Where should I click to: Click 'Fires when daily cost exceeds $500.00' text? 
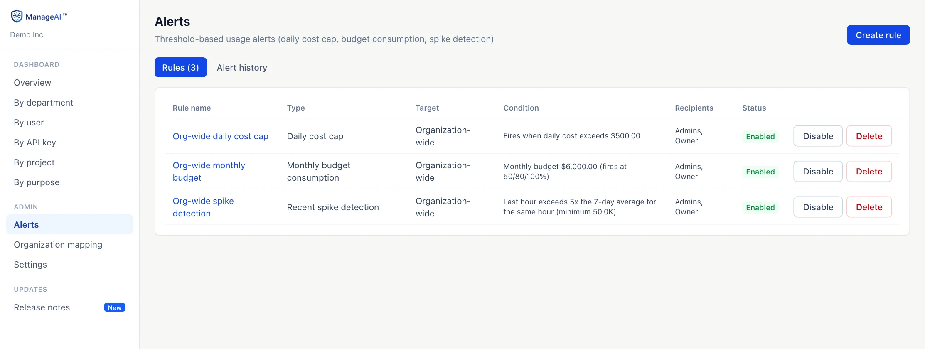(571, 136)
